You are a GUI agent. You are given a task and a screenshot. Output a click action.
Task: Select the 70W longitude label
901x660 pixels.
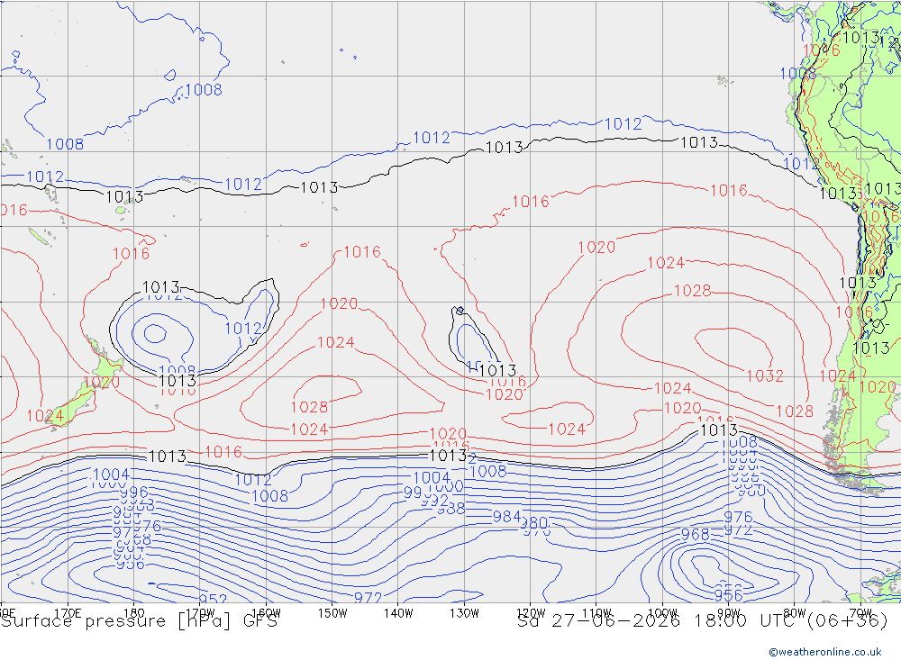click(860, 613)
